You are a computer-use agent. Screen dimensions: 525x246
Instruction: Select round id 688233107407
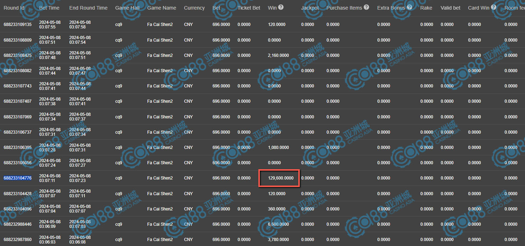17,101
